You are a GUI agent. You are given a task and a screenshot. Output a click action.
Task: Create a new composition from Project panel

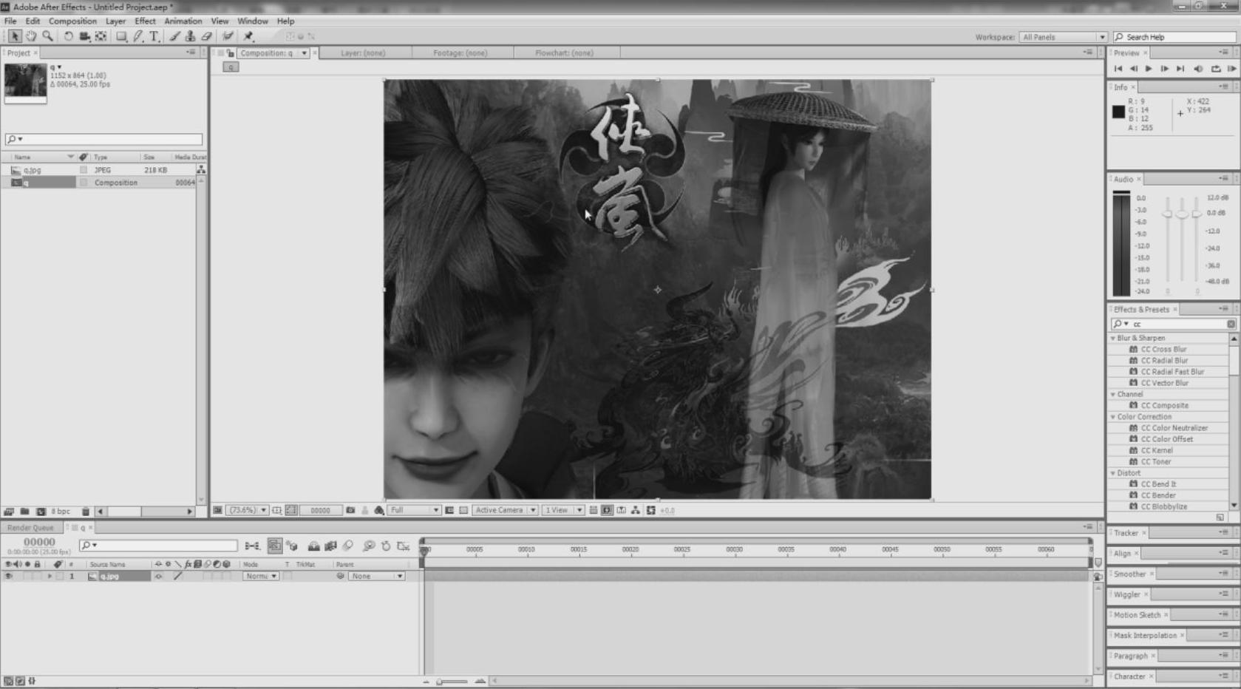click(x=41, y=512)
